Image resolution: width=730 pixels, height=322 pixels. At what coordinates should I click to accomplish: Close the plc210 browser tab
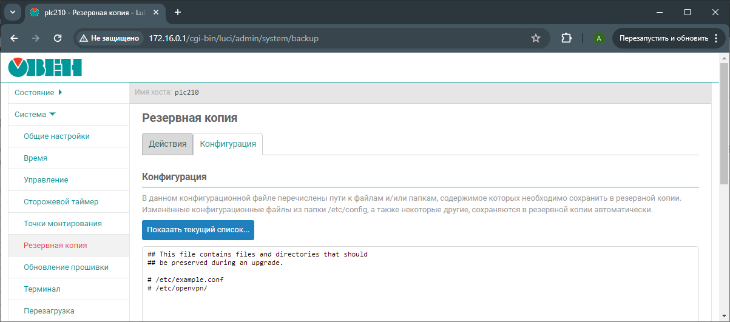(157, 13)
